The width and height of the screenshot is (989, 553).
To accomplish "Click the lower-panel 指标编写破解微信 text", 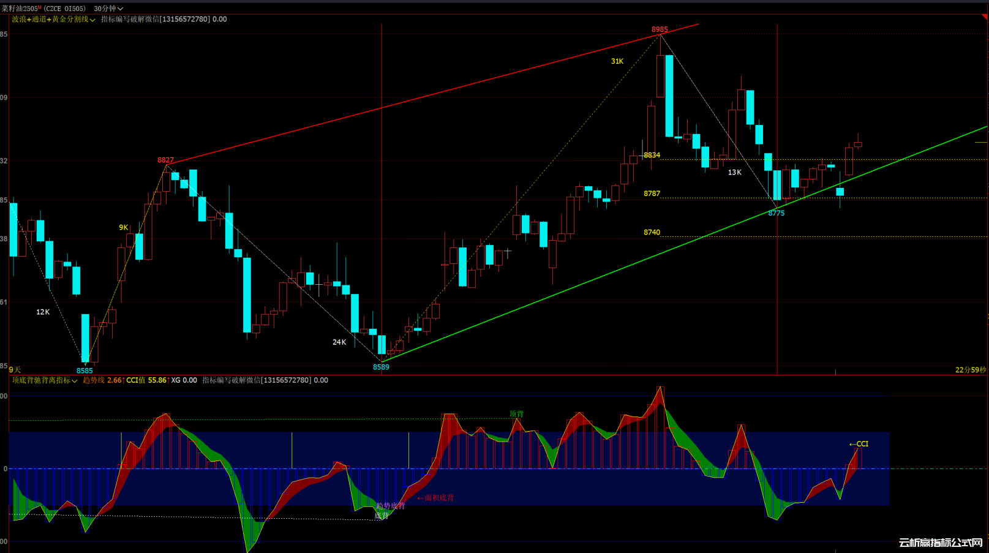I will tap(265, 380).
